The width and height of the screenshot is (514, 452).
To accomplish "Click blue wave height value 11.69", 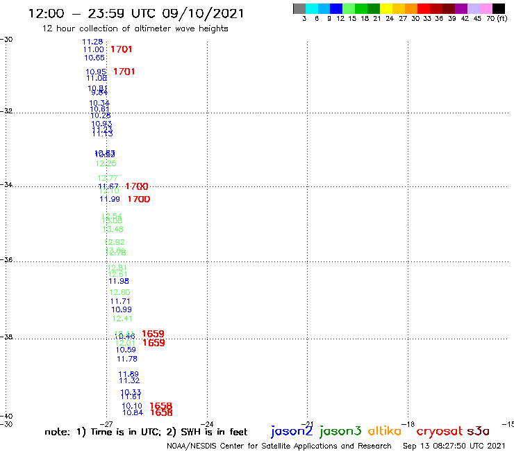I will (128, 374).
